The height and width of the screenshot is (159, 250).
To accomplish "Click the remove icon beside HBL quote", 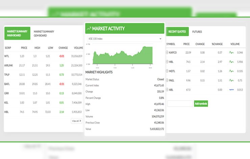I will click(x=167, y=62).
